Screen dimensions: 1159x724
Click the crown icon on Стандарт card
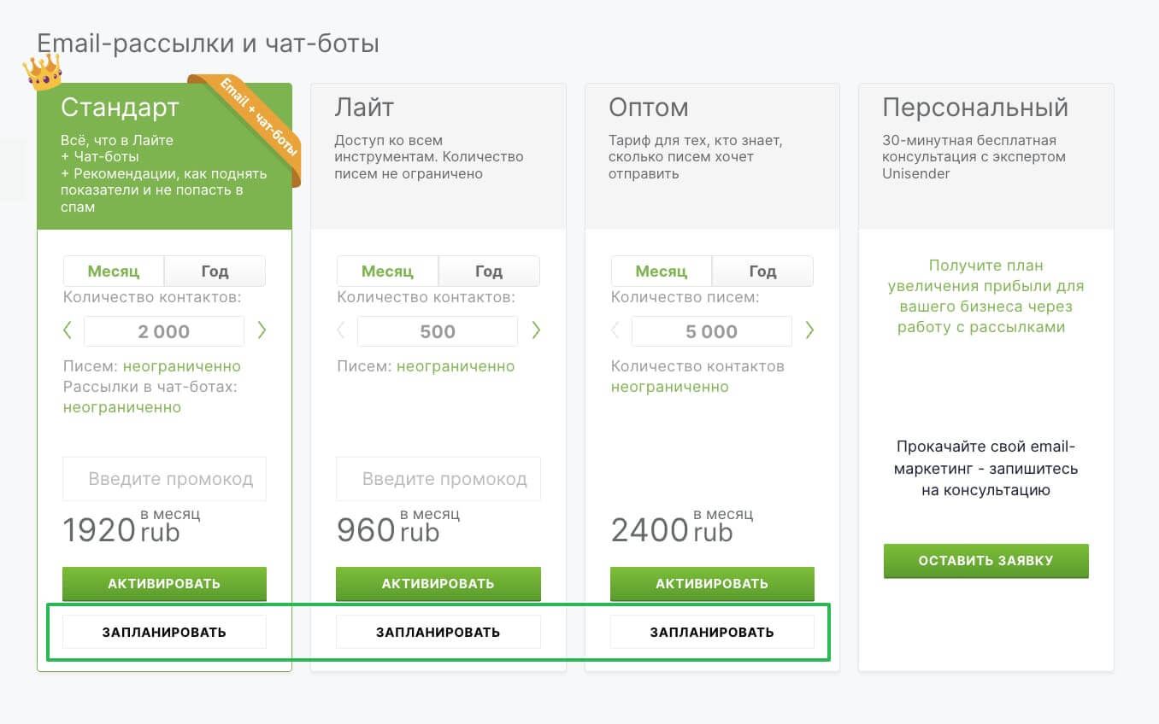click(43, 71)
